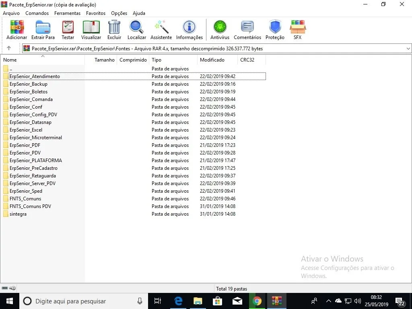Sort by the Nome column header

coord(43,60)
